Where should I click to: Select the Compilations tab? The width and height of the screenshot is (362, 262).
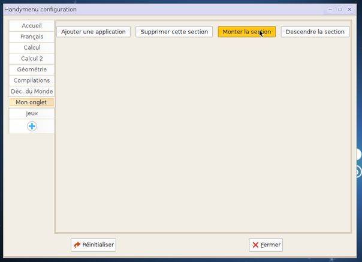point(32,80)
